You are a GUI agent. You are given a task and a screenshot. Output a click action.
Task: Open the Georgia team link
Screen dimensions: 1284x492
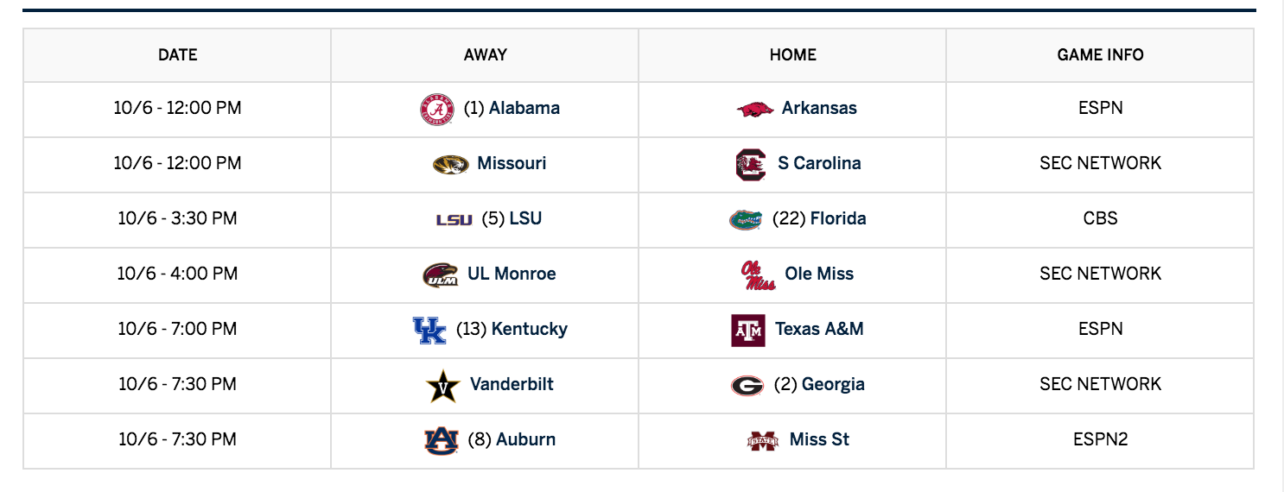point(833,384)
